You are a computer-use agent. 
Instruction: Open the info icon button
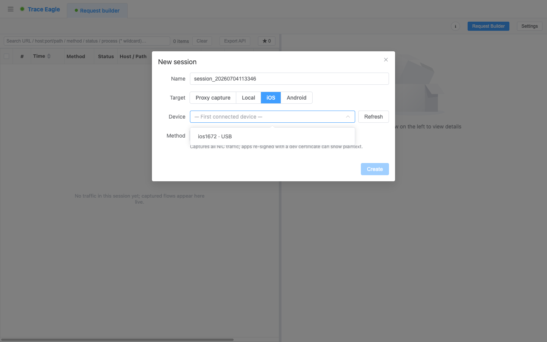click(x=455, y=26)
